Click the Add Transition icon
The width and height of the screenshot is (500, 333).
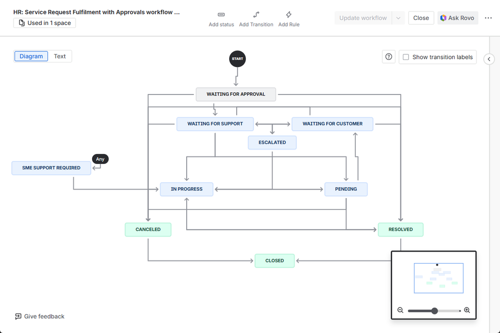(256, 14)
